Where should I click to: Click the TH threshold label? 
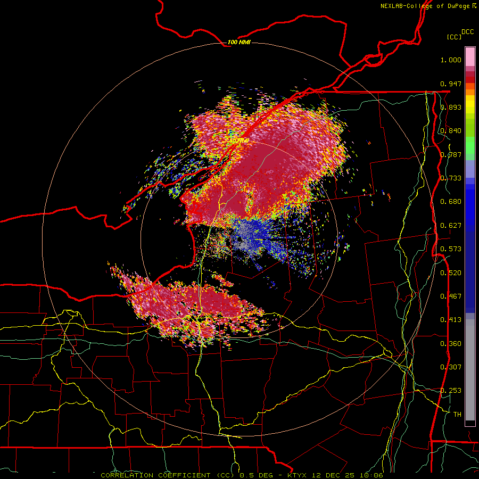tap(457, 415)
